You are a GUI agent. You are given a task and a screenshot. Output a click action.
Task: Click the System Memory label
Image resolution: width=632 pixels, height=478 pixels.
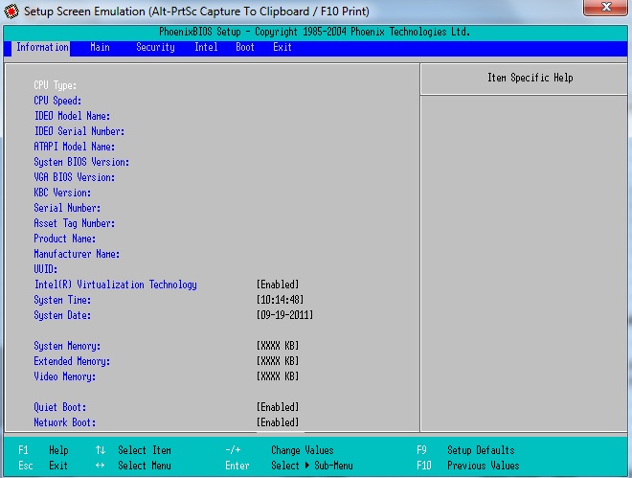[67, 346]
